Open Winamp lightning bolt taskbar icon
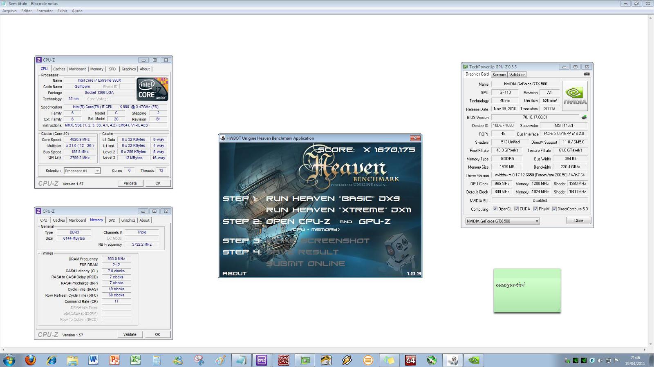Screen dimensions: 654x367 (x=347, y=360)
